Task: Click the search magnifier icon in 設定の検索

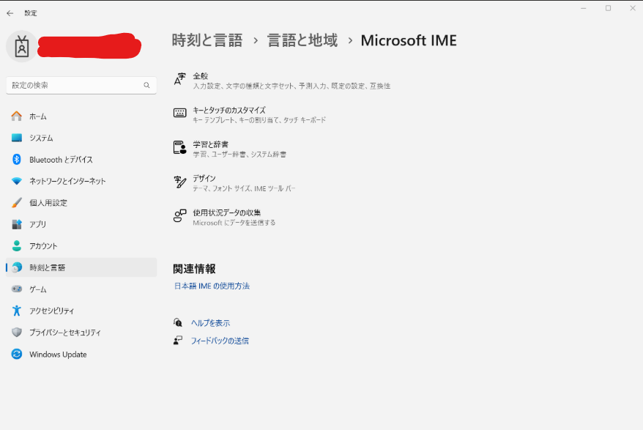Action: pyautogui.click(x=146, y=86)
